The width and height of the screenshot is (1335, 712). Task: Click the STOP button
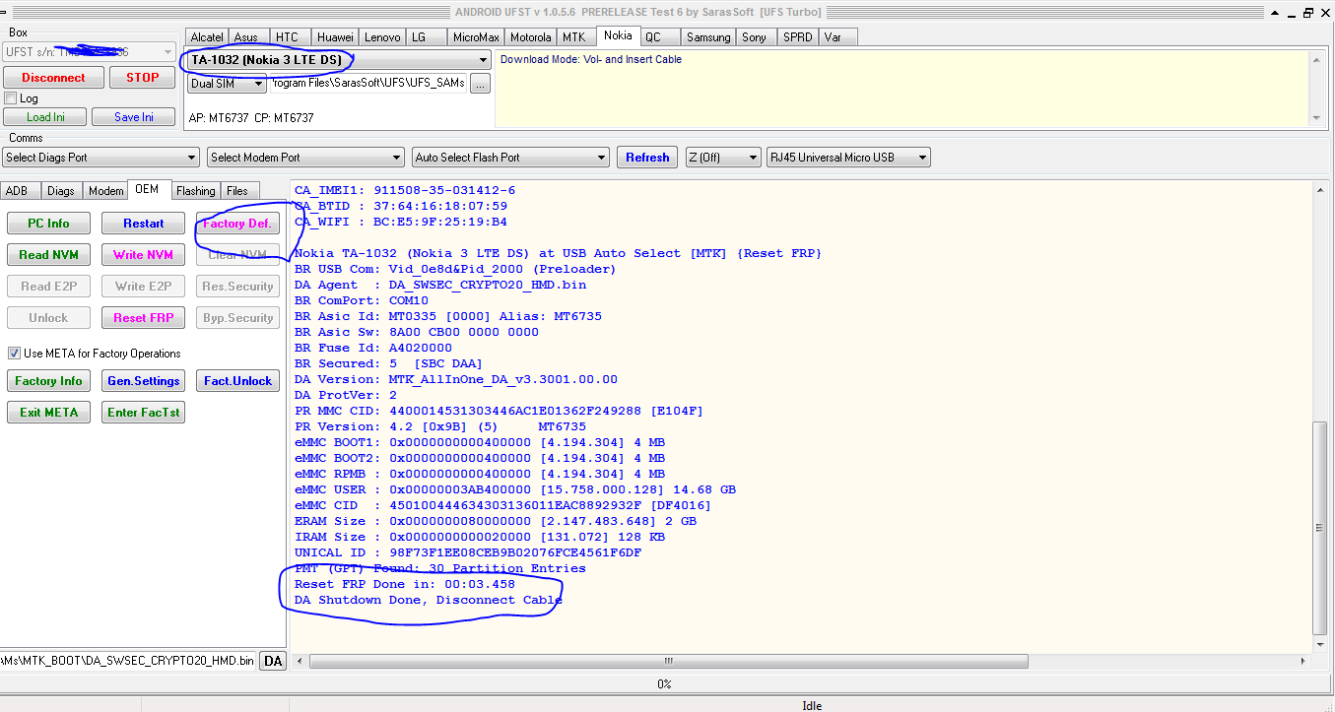pyautogui.click(x=143, y=78)
